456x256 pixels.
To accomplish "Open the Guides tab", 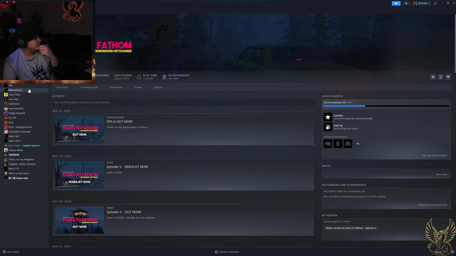I will pos(138,87).
